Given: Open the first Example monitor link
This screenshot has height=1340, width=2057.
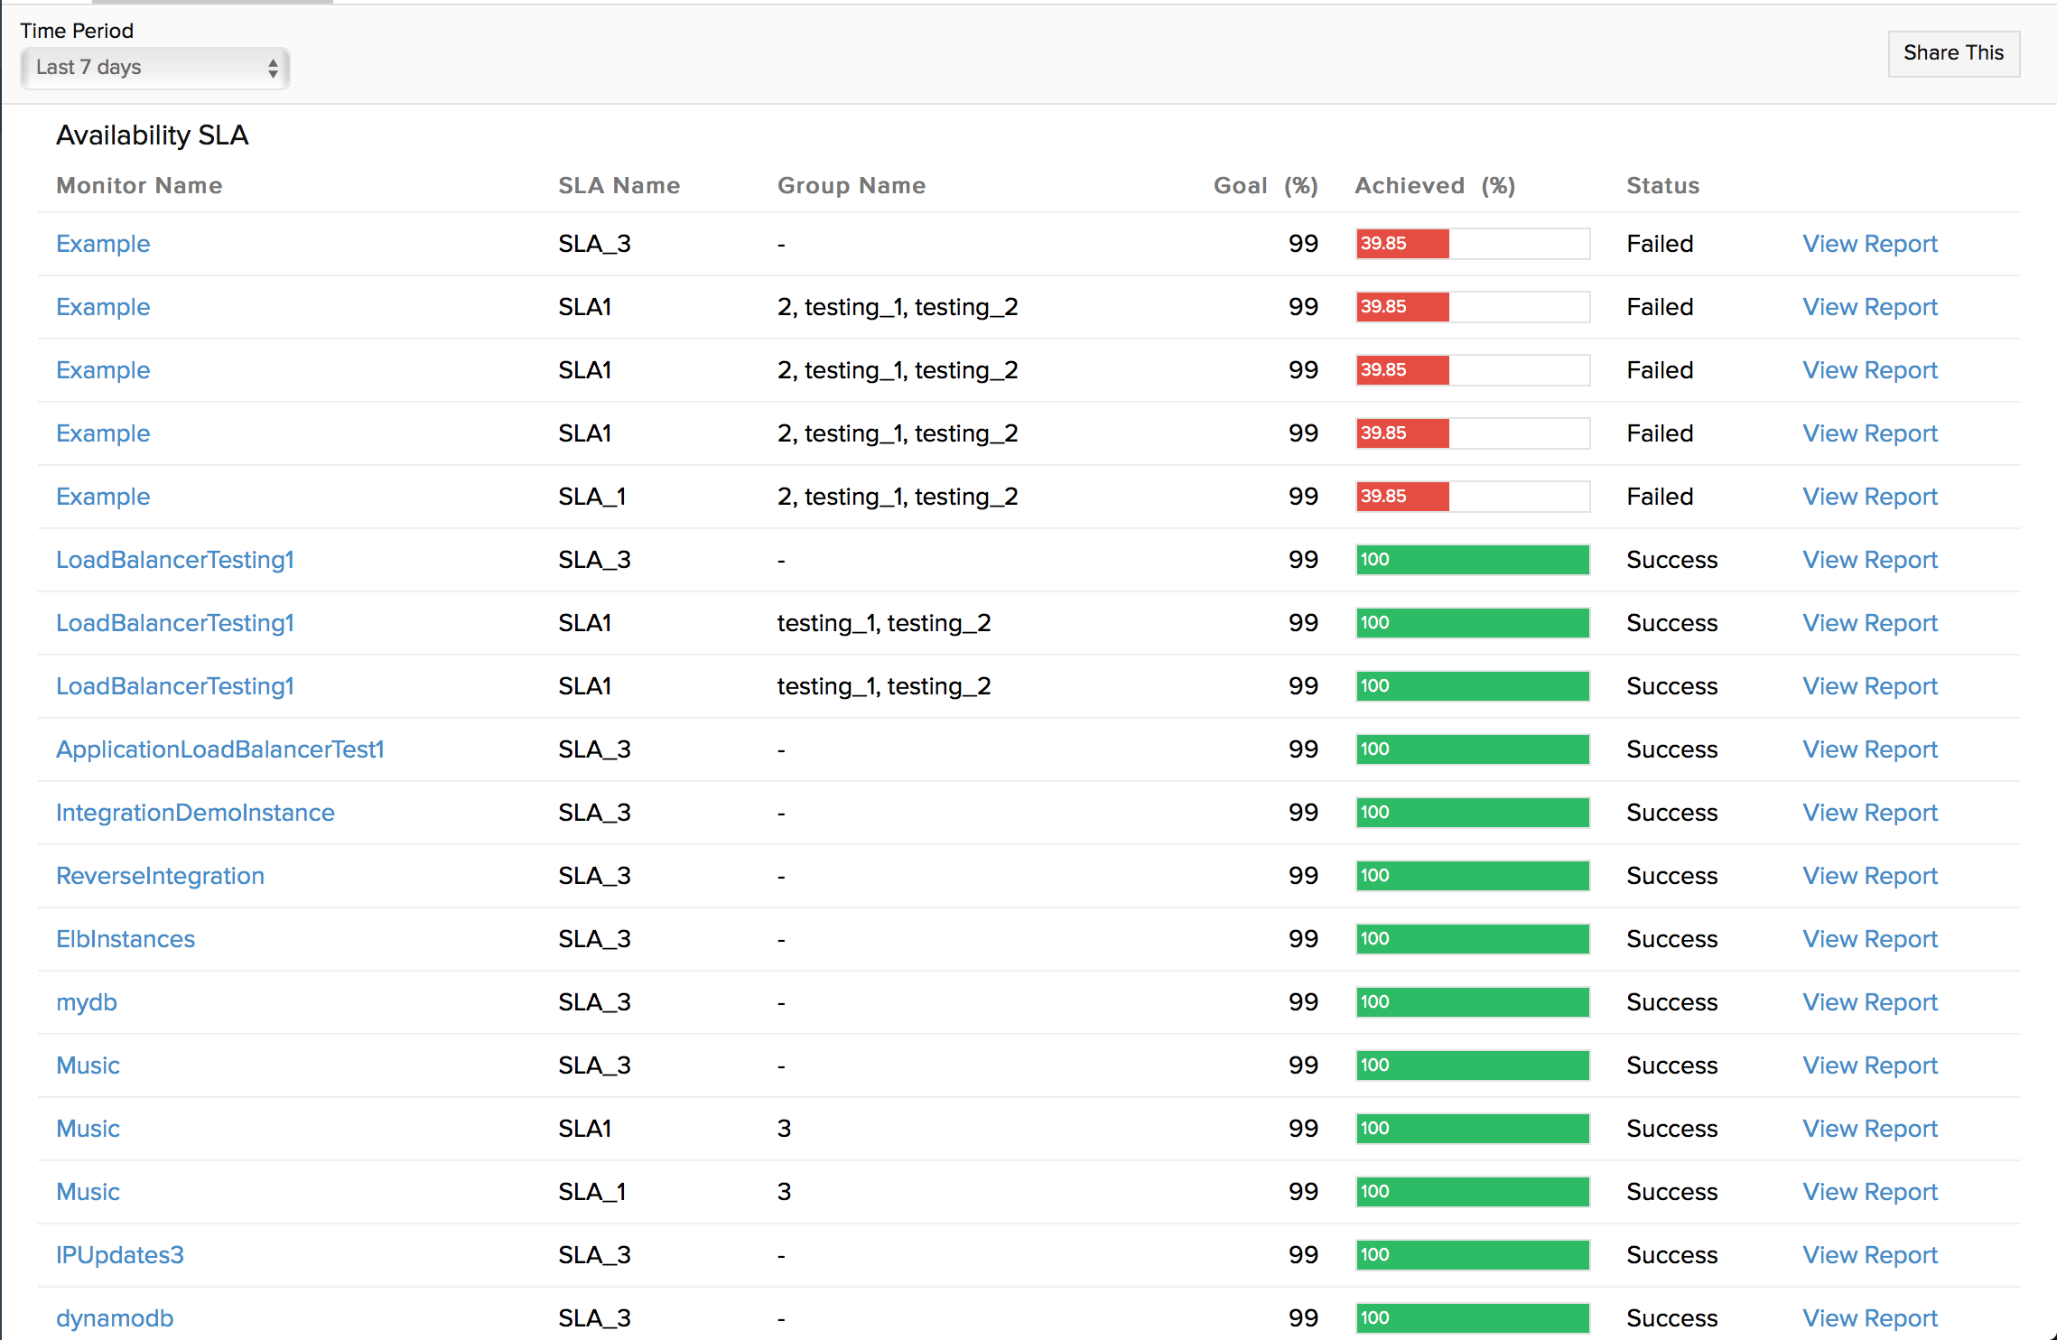Looking at the screenshot, I should 103,244.
